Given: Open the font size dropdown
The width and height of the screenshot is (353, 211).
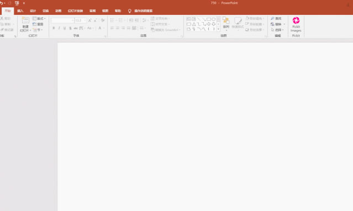Looking at the screenshot, I should pyautogui.click(x=85, y=20).
